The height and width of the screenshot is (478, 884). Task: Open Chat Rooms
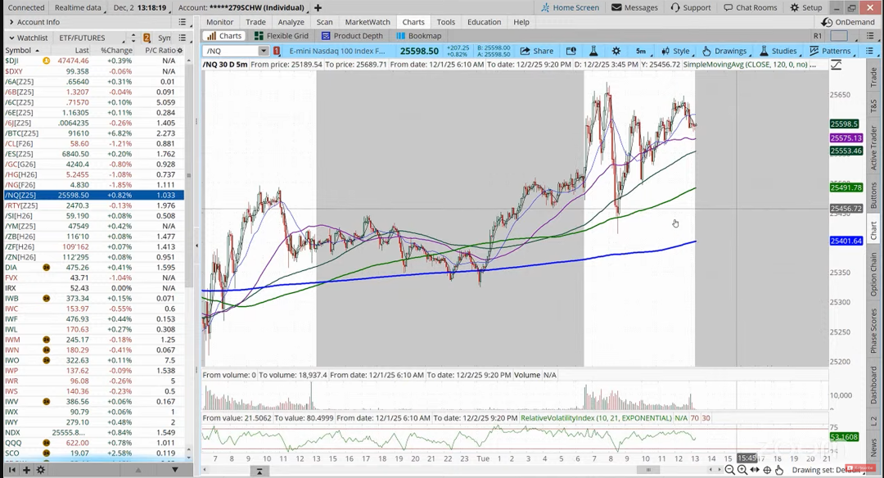(x=751, y=7)
